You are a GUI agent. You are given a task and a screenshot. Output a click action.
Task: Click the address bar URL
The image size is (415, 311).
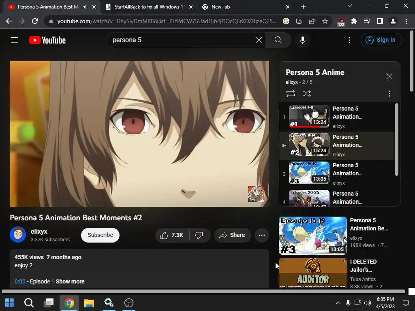pyautogui.click(x=167, y=21)
